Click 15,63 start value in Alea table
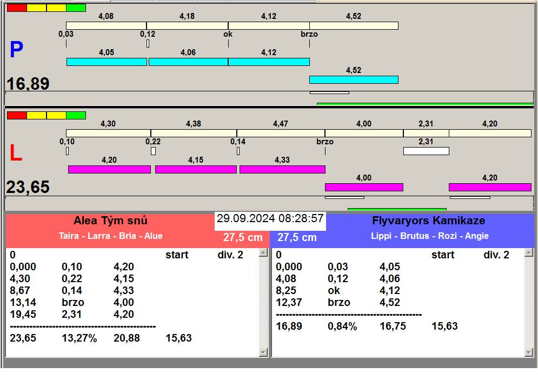 pyautogui.click(x=179, y=338)
